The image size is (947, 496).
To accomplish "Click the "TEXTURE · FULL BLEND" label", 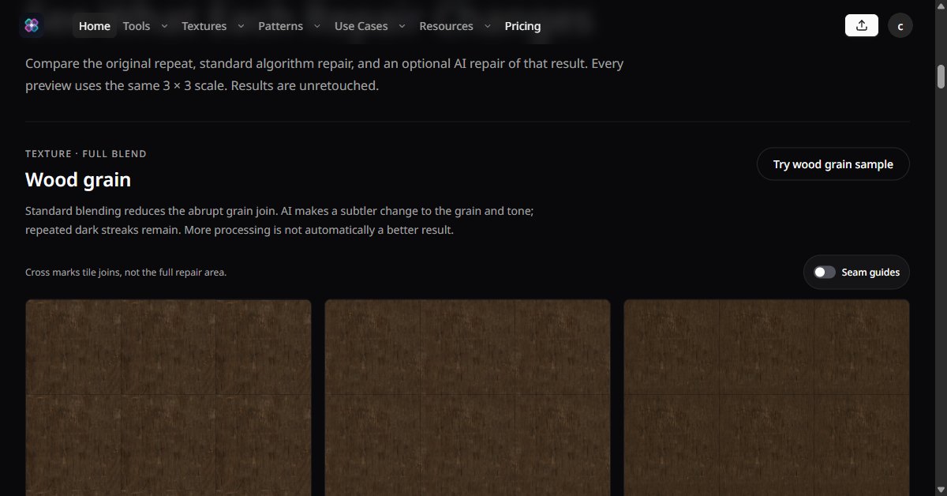I will (x=86, y=154).
